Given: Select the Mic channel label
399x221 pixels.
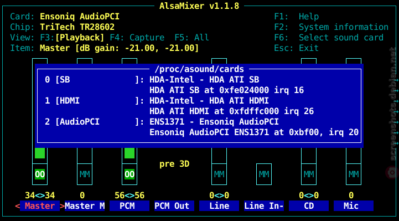Looking at the screenshot, I should (354, 205).
